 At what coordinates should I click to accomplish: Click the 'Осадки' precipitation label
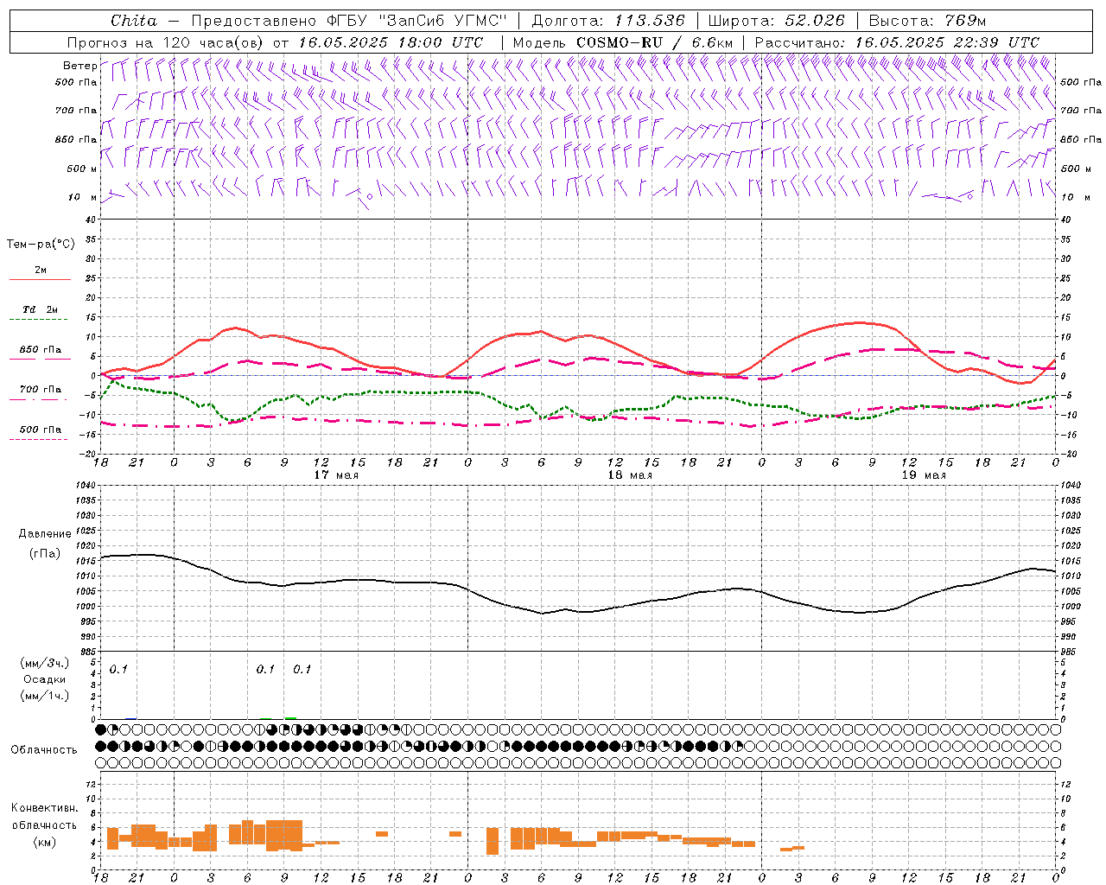(45, 680)
